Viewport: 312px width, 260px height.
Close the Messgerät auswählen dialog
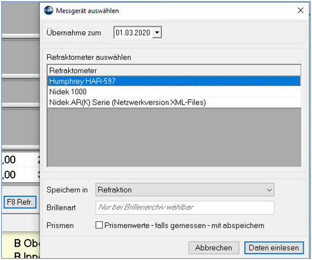[x=301, y=10]
